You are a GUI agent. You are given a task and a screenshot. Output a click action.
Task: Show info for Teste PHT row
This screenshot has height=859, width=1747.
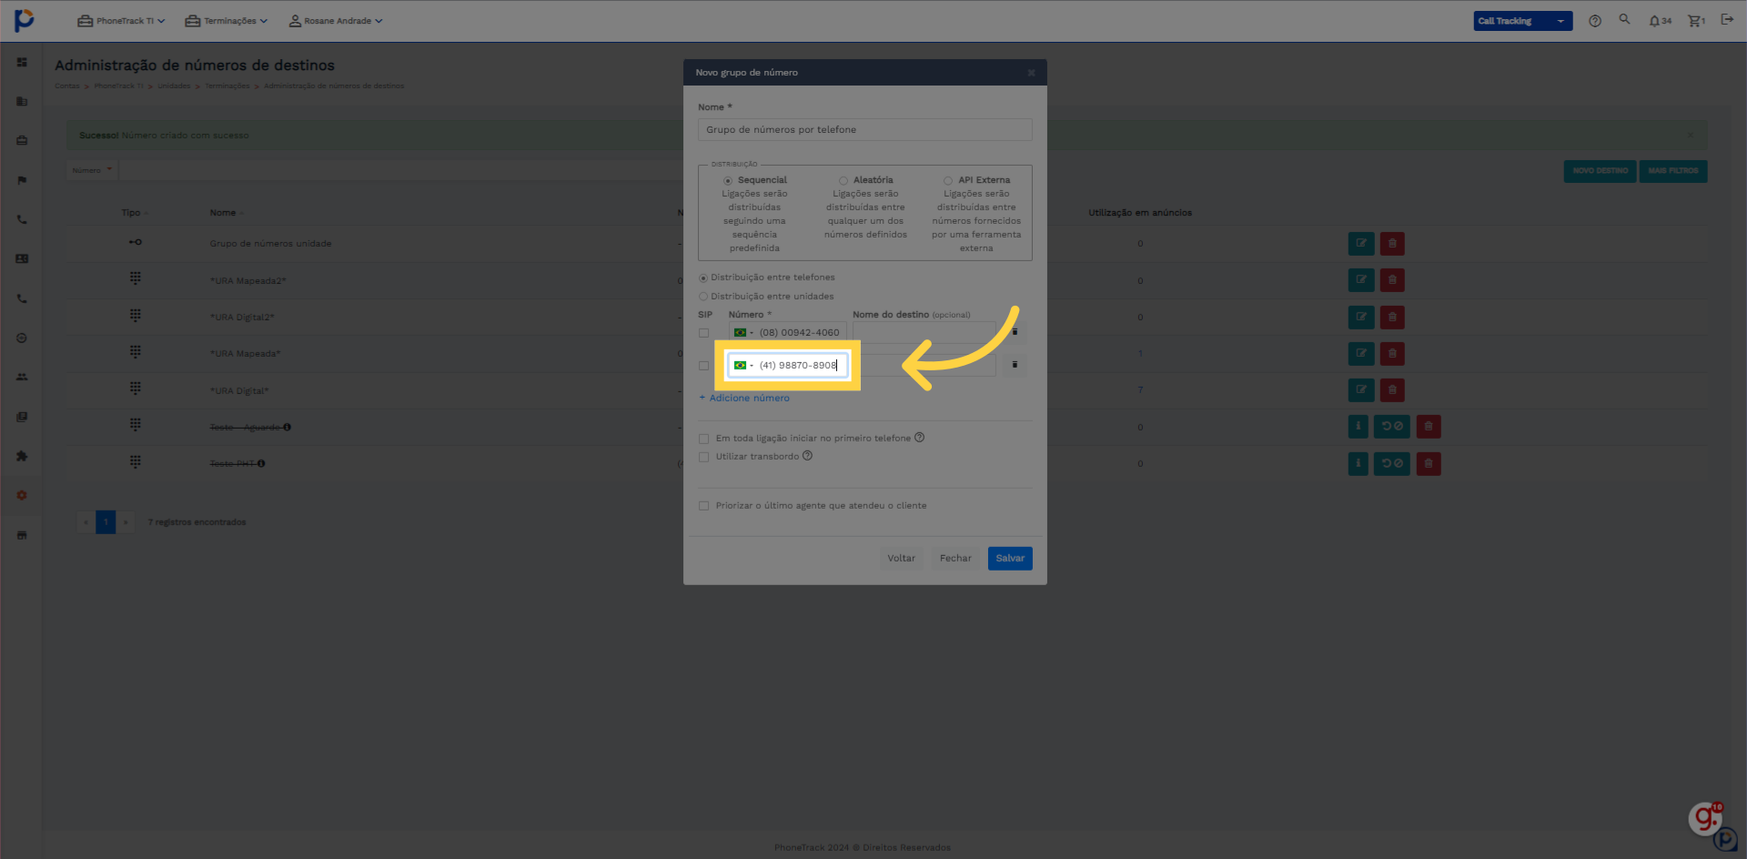tap(1358, 464)
